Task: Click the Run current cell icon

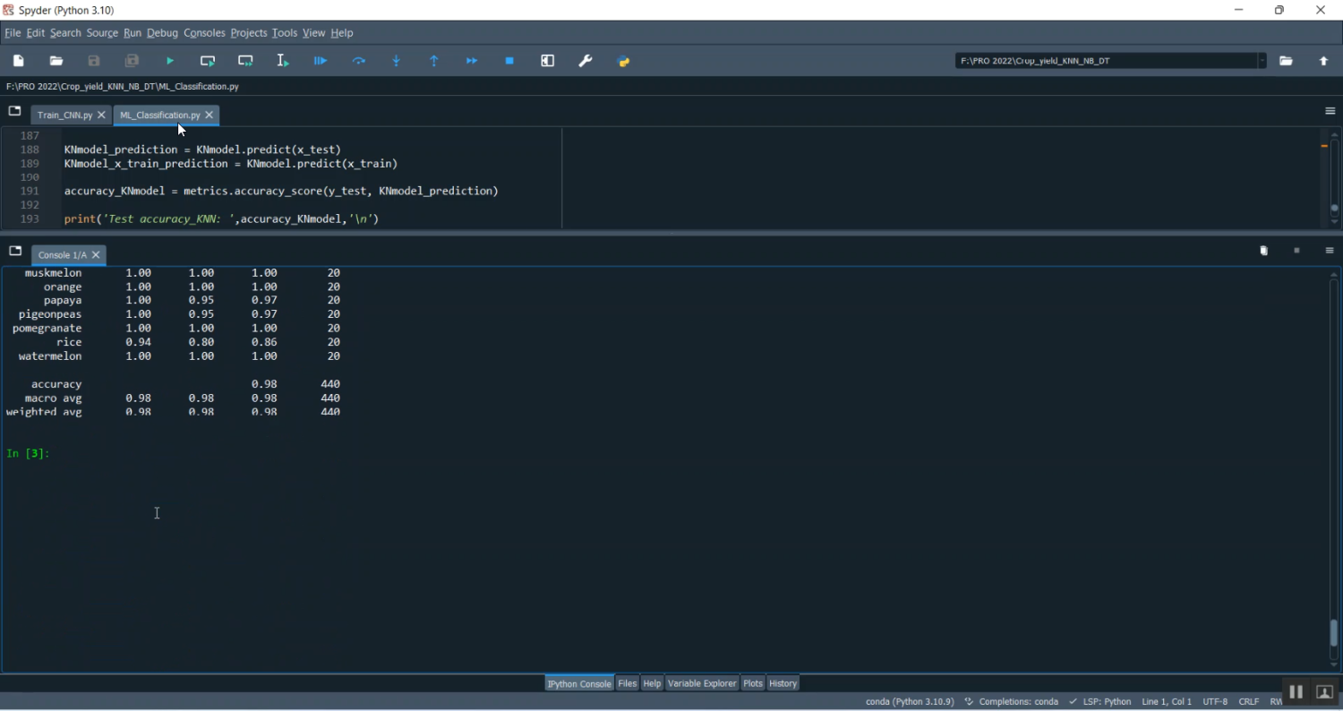Action: pyautogui.click(x=208, y=61)
